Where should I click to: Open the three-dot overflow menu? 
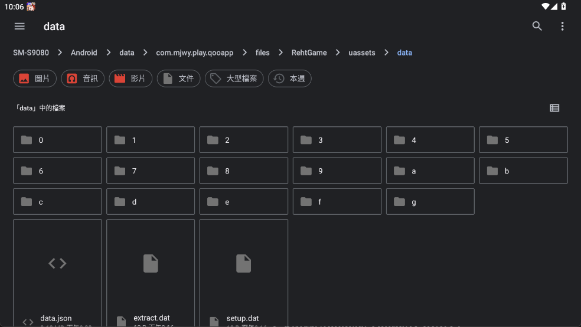coord(563,27)
